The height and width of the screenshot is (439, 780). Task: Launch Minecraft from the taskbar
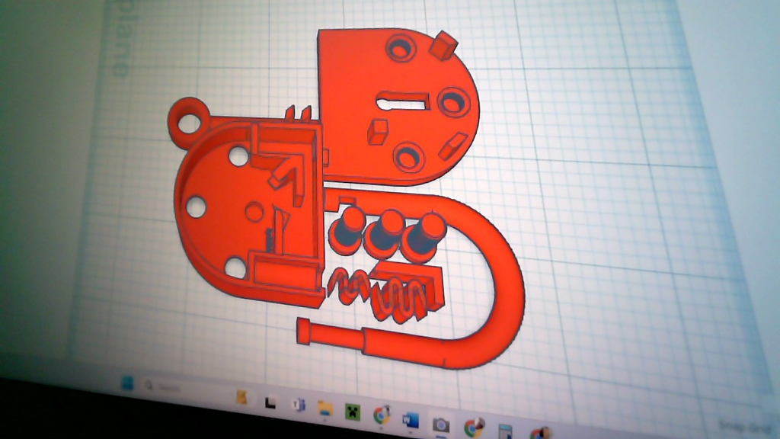[353, 412]
